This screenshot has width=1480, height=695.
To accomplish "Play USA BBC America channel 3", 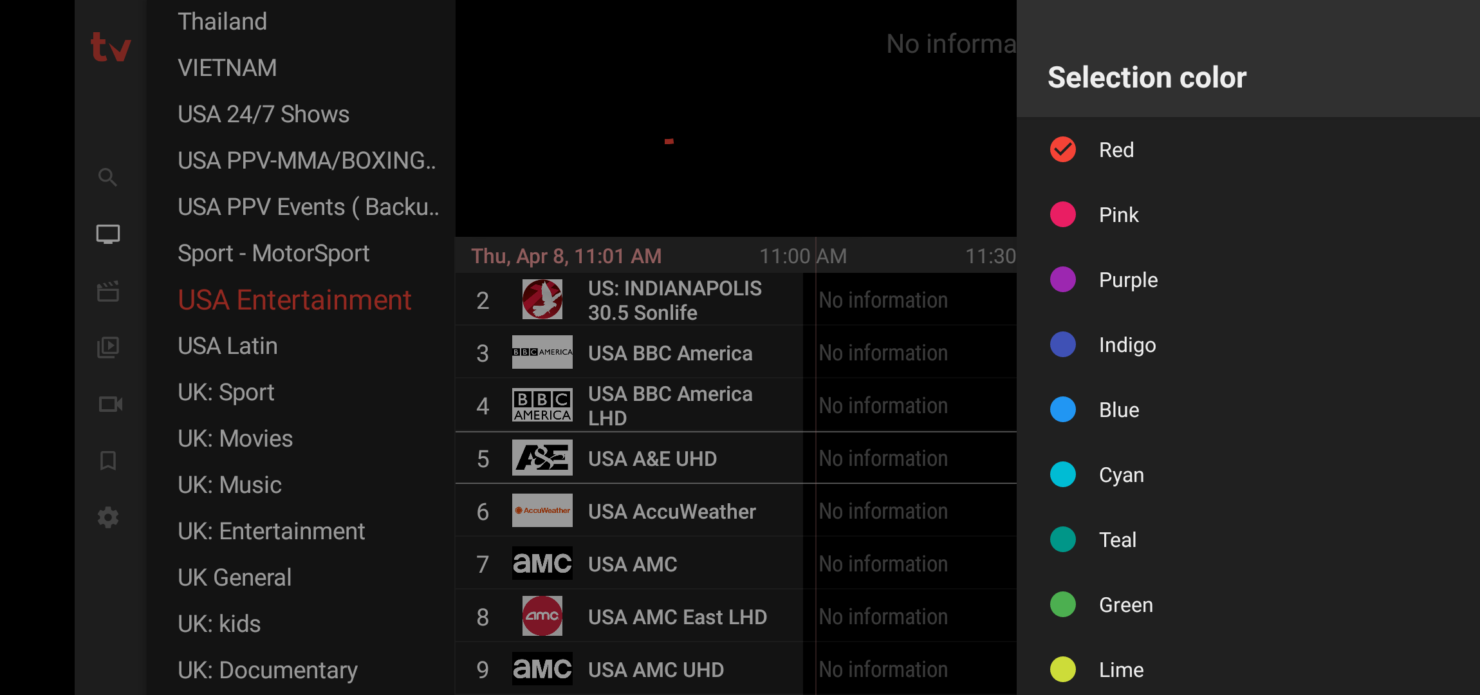I will (x=629, y=353).
